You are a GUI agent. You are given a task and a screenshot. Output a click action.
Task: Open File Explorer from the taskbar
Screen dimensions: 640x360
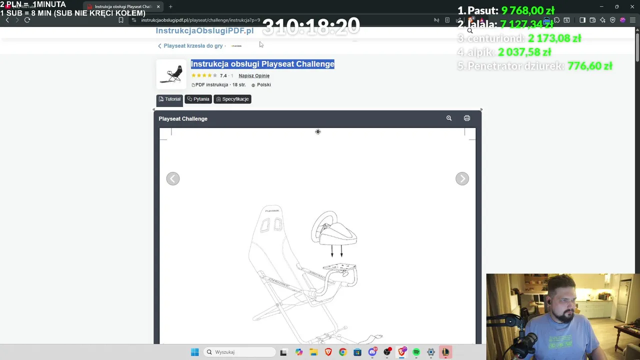point(313,352)
